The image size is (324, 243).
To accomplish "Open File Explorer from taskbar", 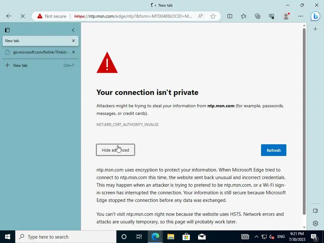I will point(171,237).
